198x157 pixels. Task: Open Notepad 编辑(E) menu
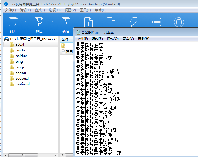pos(97,39)
